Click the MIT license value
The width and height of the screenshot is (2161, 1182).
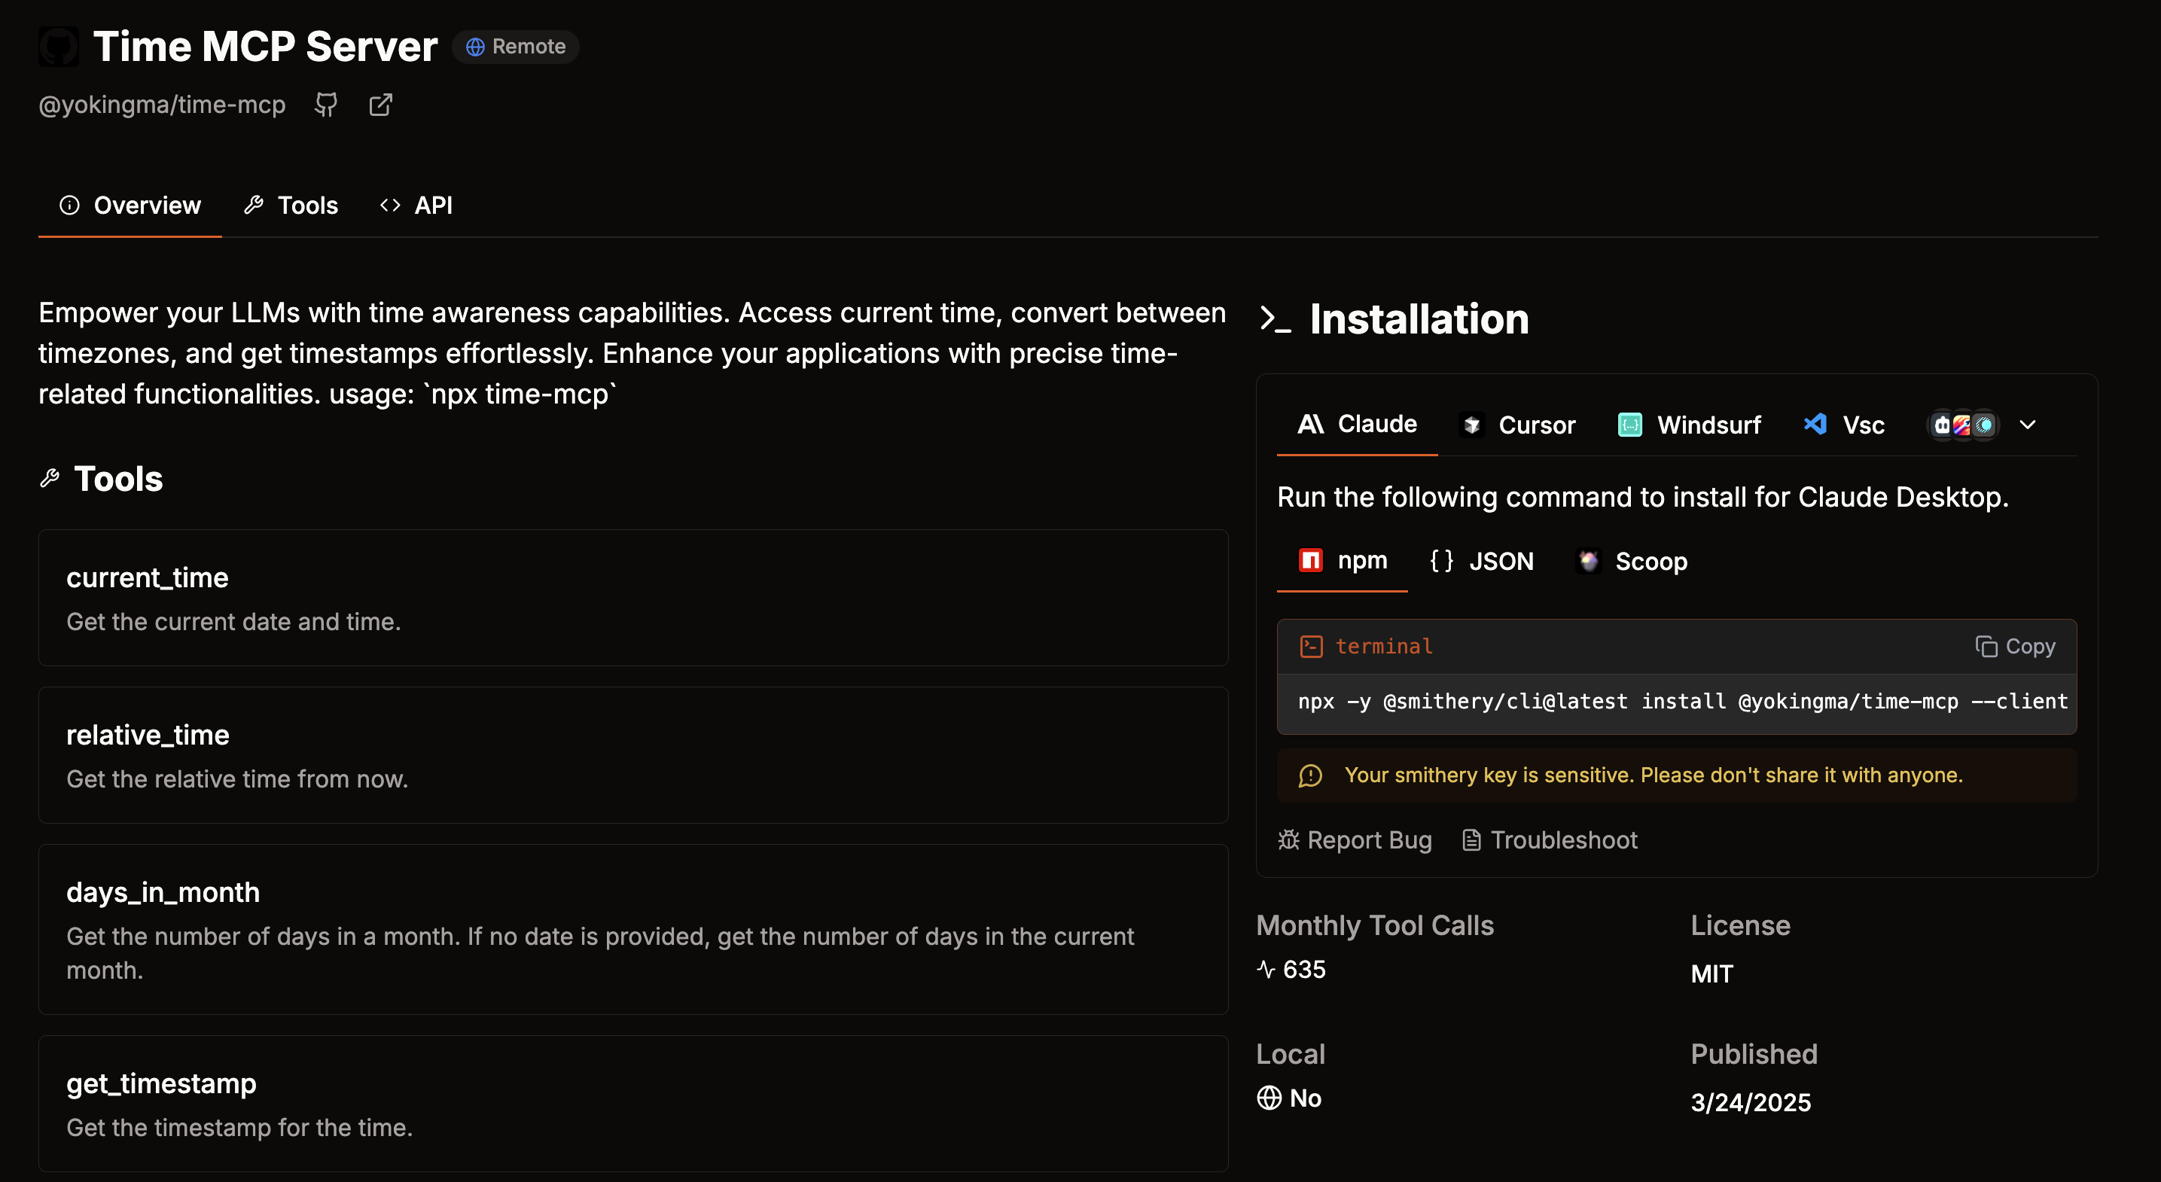tap(1711, 974)
